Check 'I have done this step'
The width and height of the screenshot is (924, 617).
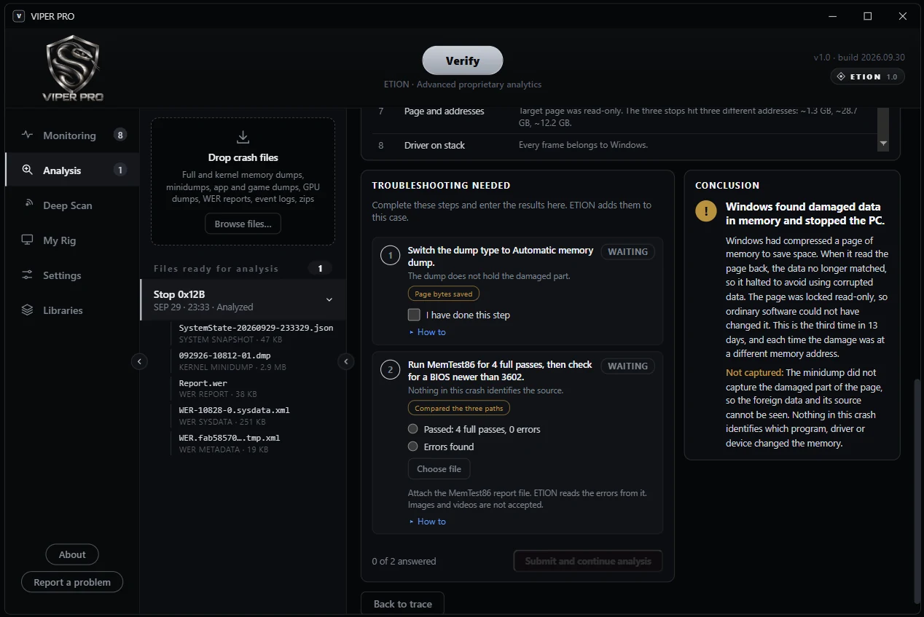(x=414, y=315)
